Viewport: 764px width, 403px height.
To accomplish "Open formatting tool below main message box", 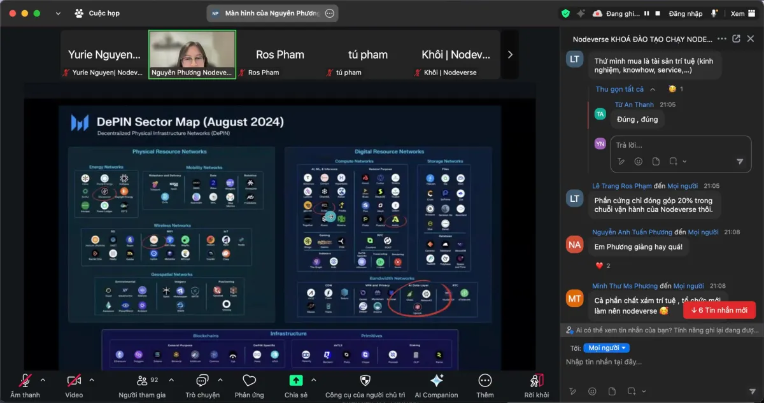I will coord(573,391).
